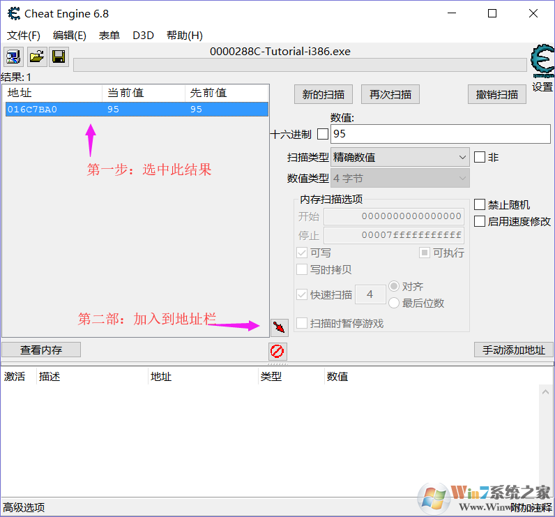Open the process list icon
This screenshot has height=517, width=555.
click(13, 57)
